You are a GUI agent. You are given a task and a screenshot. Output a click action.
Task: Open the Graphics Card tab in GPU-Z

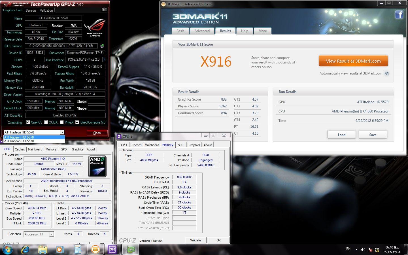(13, 10)
